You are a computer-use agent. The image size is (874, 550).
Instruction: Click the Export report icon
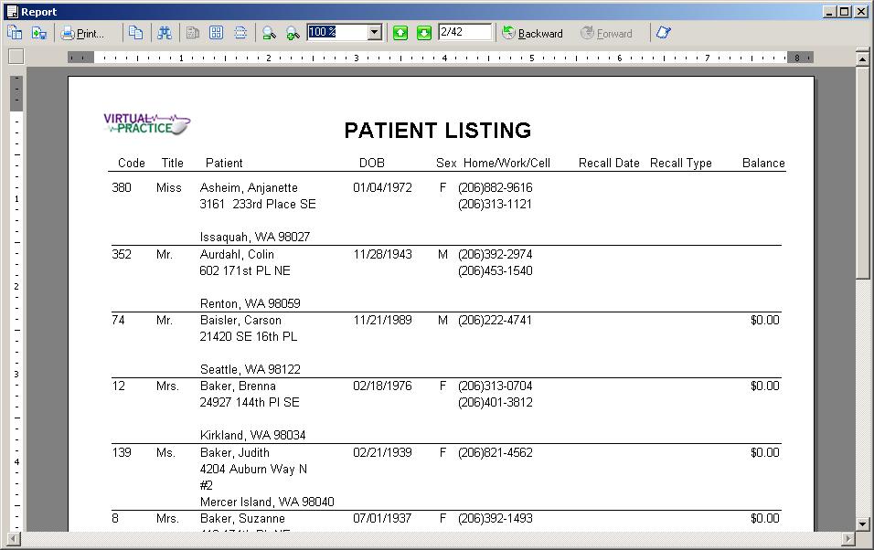(39, 33)
